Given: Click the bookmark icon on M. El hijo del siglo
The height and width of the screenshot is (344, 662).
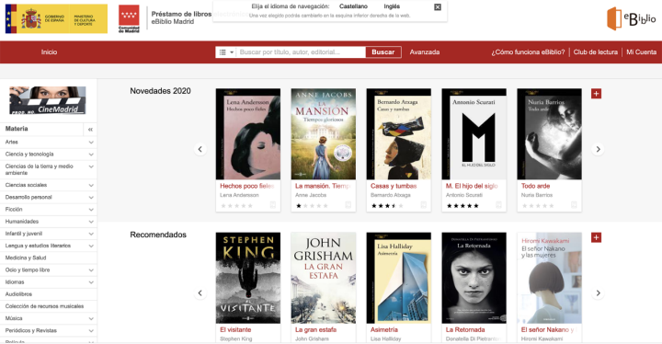Looking at the screenshot, I should (498, 205).
